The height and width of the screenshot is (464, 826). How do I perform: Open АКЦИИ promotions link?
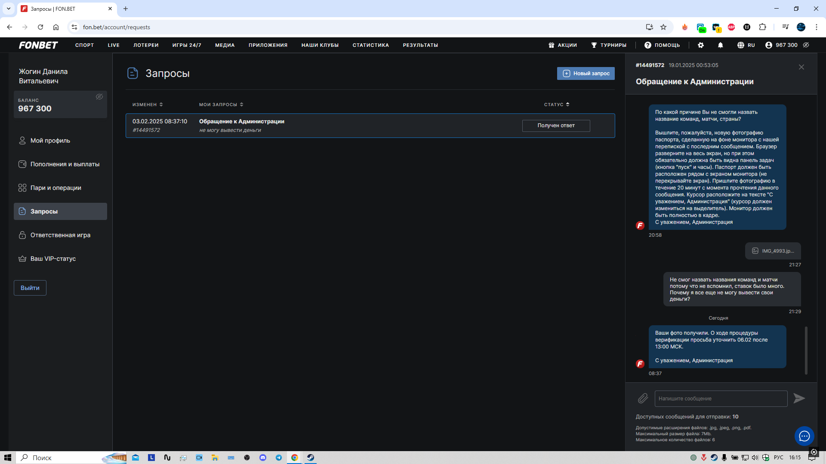(x=563, y=45)
